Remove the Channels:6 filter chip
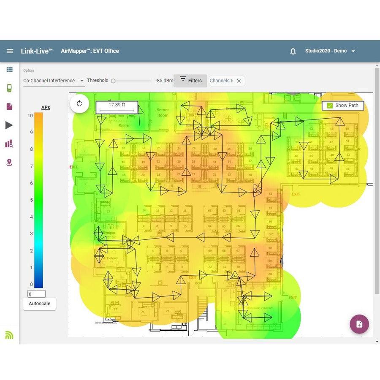The image size is (380, 380). click(x=239, y=81)
